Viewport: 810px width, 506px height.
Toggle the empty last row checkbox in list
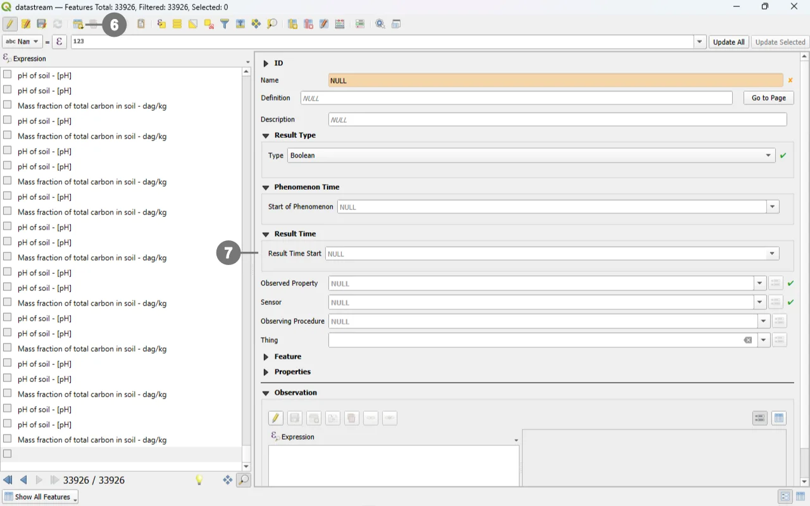8,454
